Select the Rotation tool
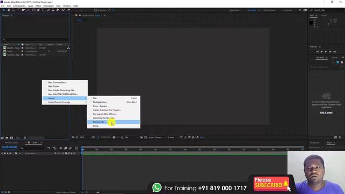This screenshot has height=194, width=345. (x=19, y=10)
